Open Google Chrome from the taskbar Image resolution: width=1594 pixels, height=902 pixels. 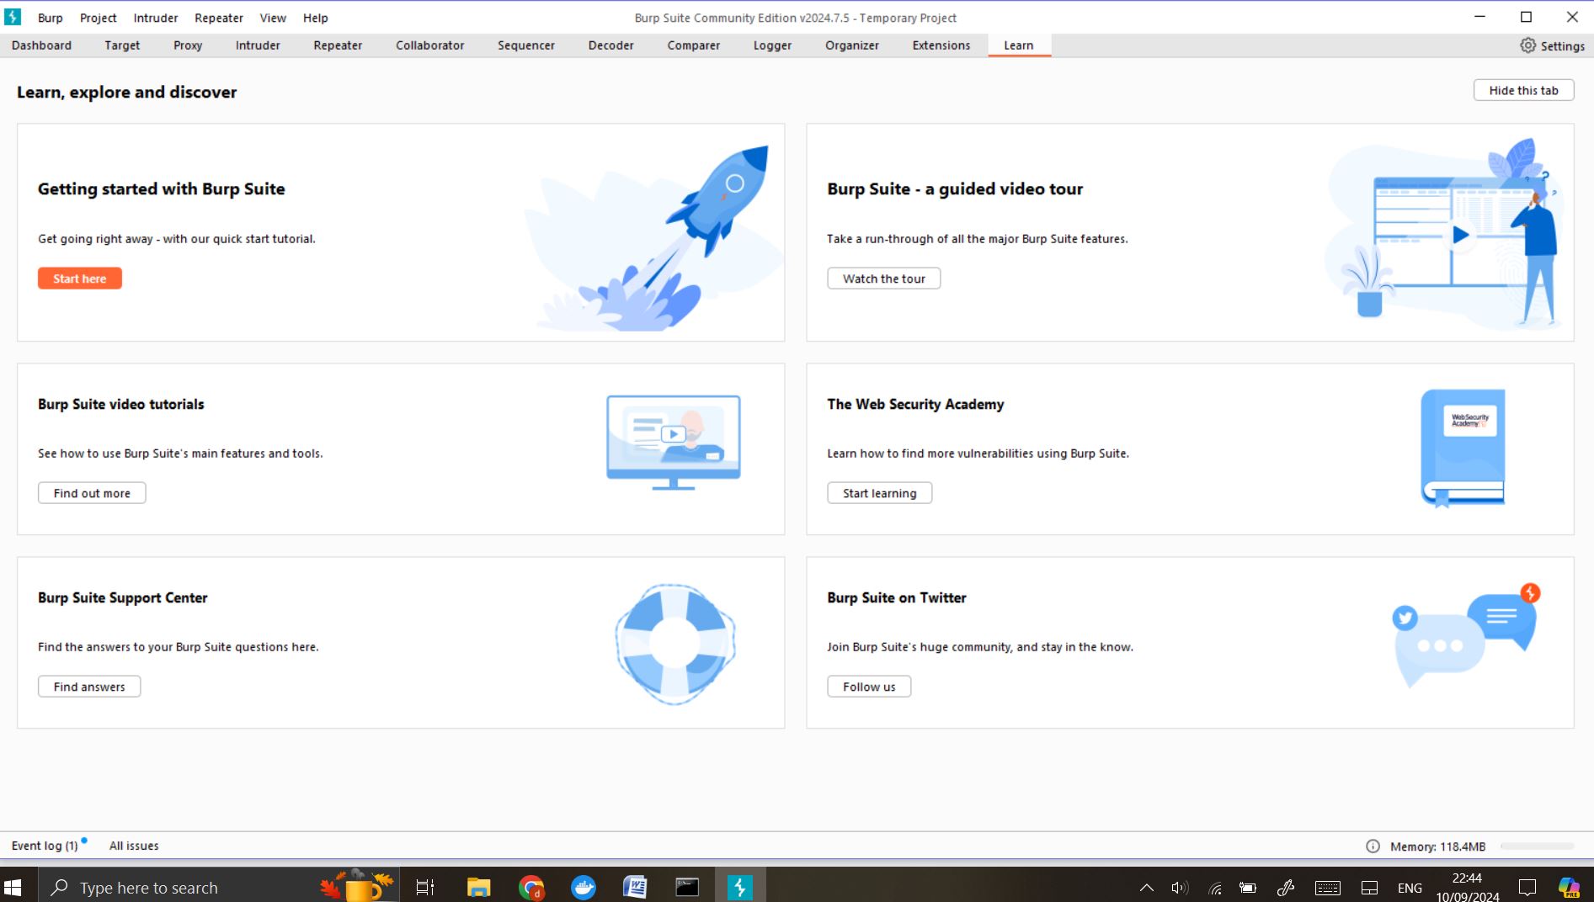tap(531, 887)
